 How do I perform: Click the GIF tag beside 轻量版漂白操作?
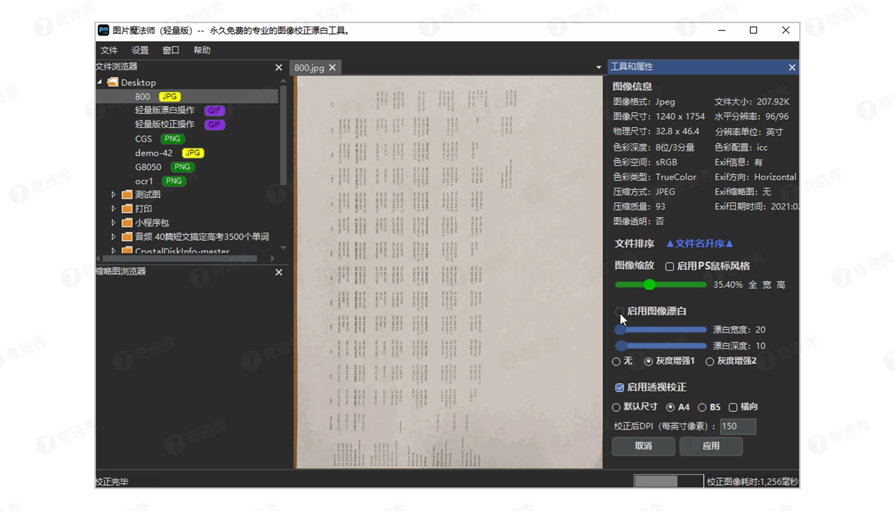tap(214, 110)
